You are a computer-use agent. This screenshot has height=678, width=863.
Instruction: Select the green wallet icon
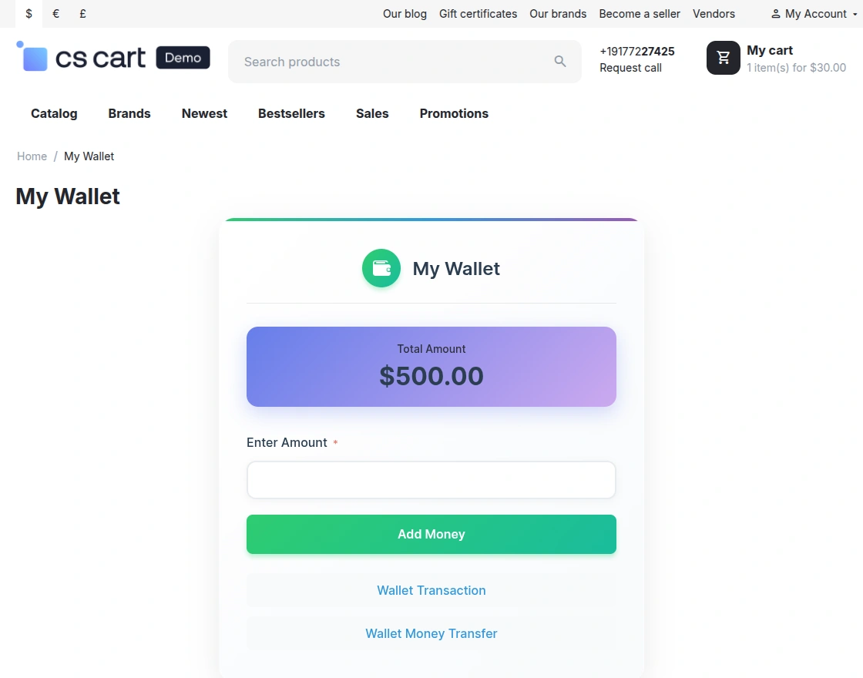coord(381,268)
